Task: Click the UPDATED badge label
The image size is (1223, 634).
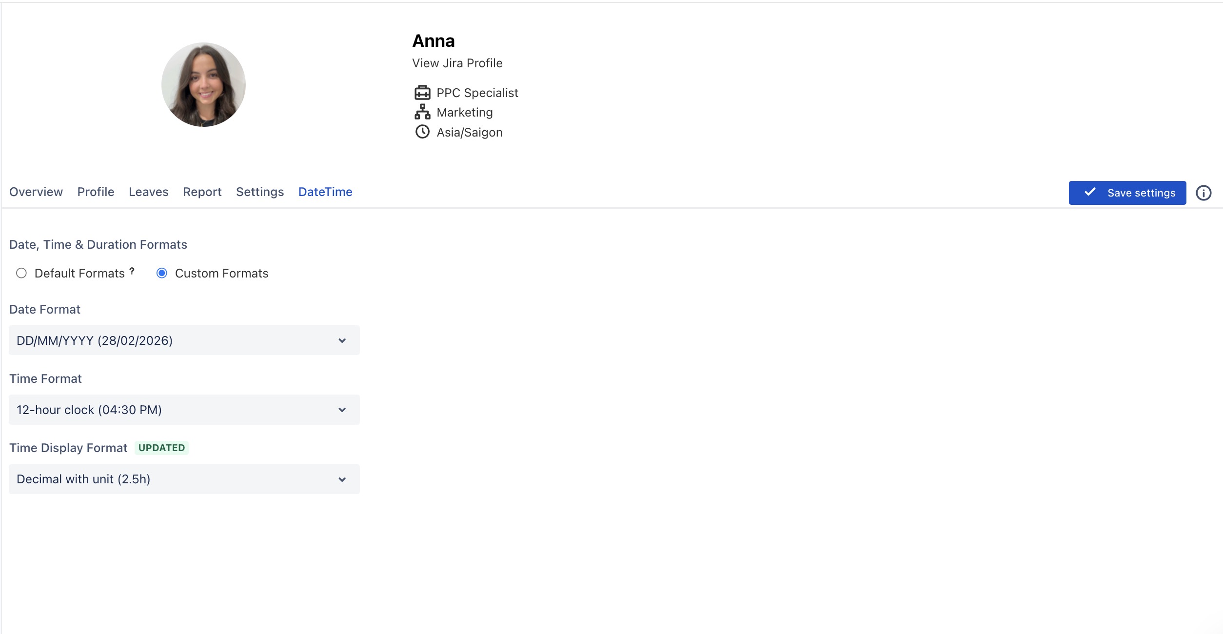Action: [x=161, y=448]
